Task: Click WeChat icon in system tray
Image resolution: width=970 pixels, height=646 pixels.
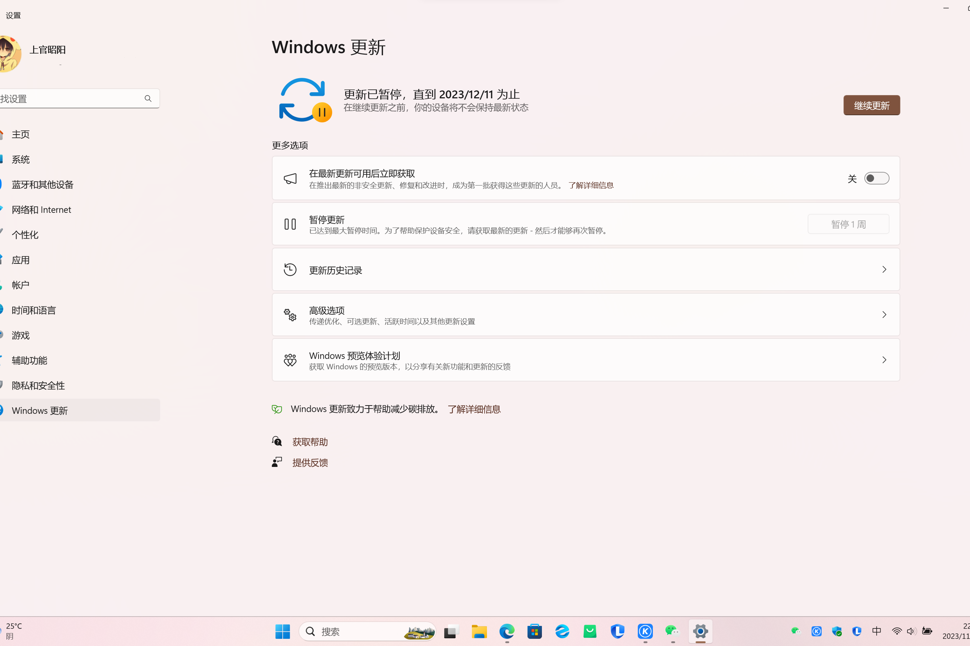Action: click(796, 631)
